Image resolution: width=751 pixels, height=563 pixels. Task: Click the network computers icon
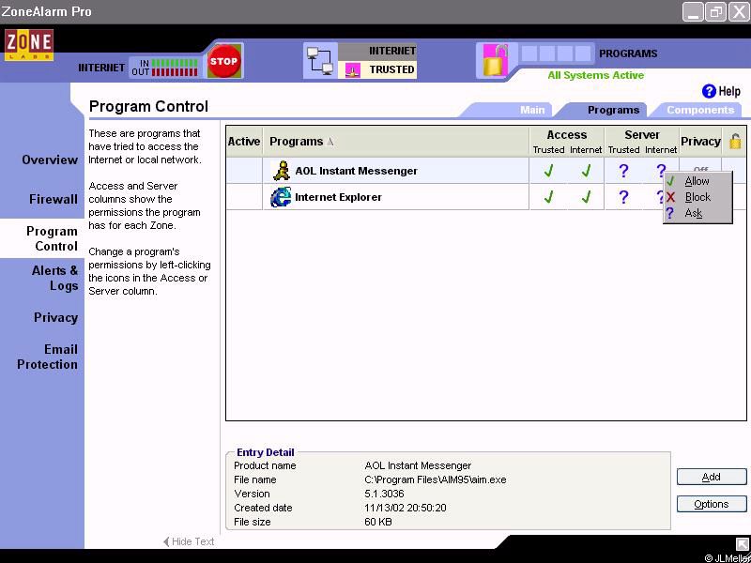tap(320, 60)
